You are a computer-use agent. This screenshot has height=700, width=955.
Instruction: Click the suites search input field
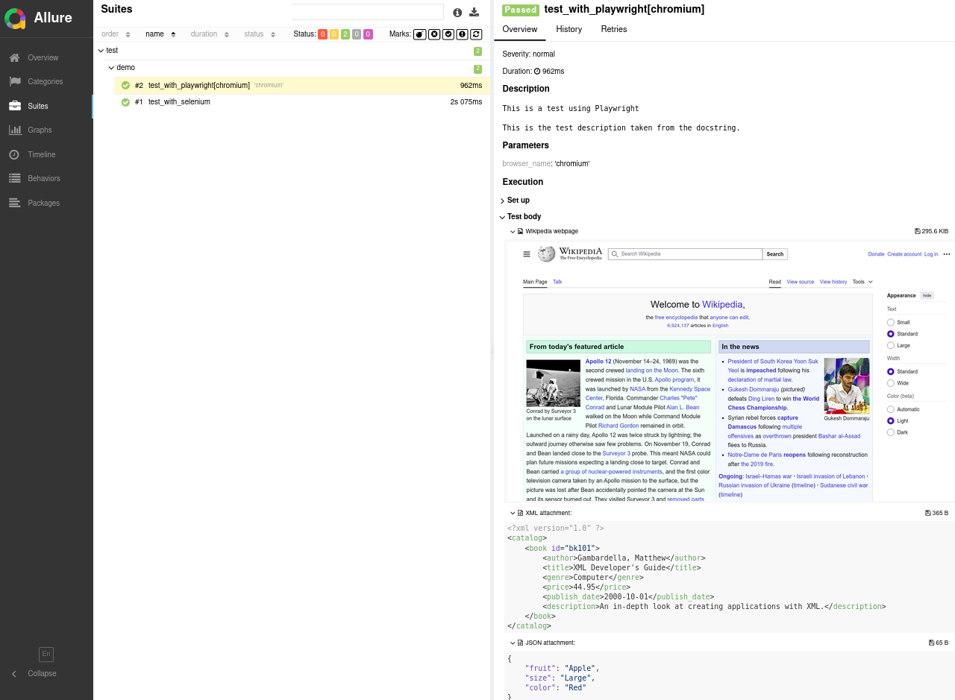pyautogui.click(x=367, y=12)
